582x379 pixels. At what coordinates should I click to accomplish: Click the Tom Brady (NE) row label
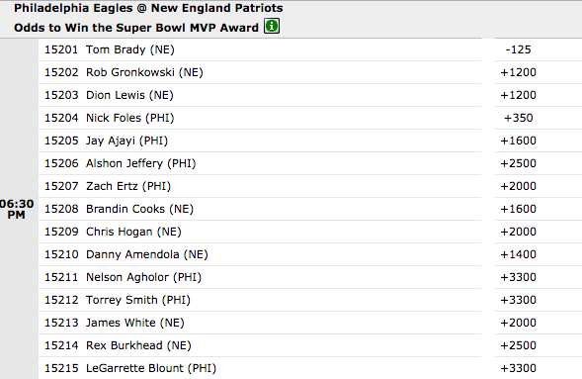click(x=130, y=49)
